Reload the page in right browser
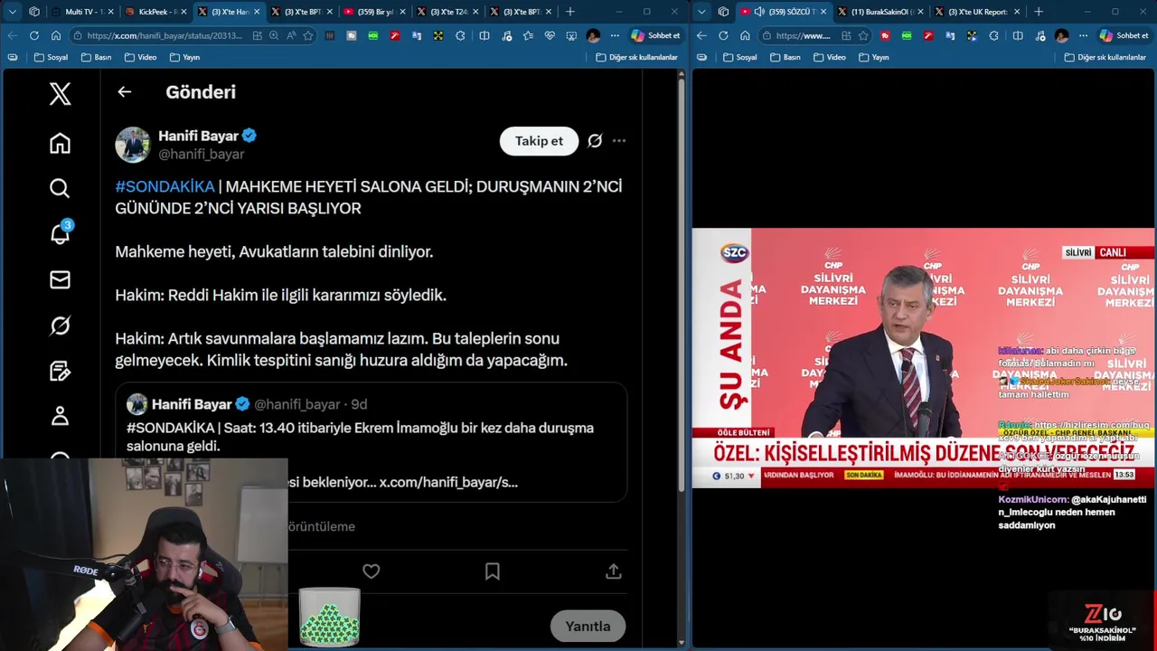This screenshot has width=1157, height=651. tap(723, 35)
